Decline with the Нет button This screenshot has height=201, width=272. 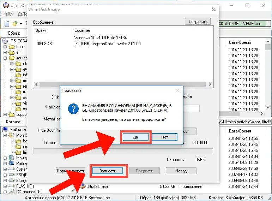[x=164, y=137]
